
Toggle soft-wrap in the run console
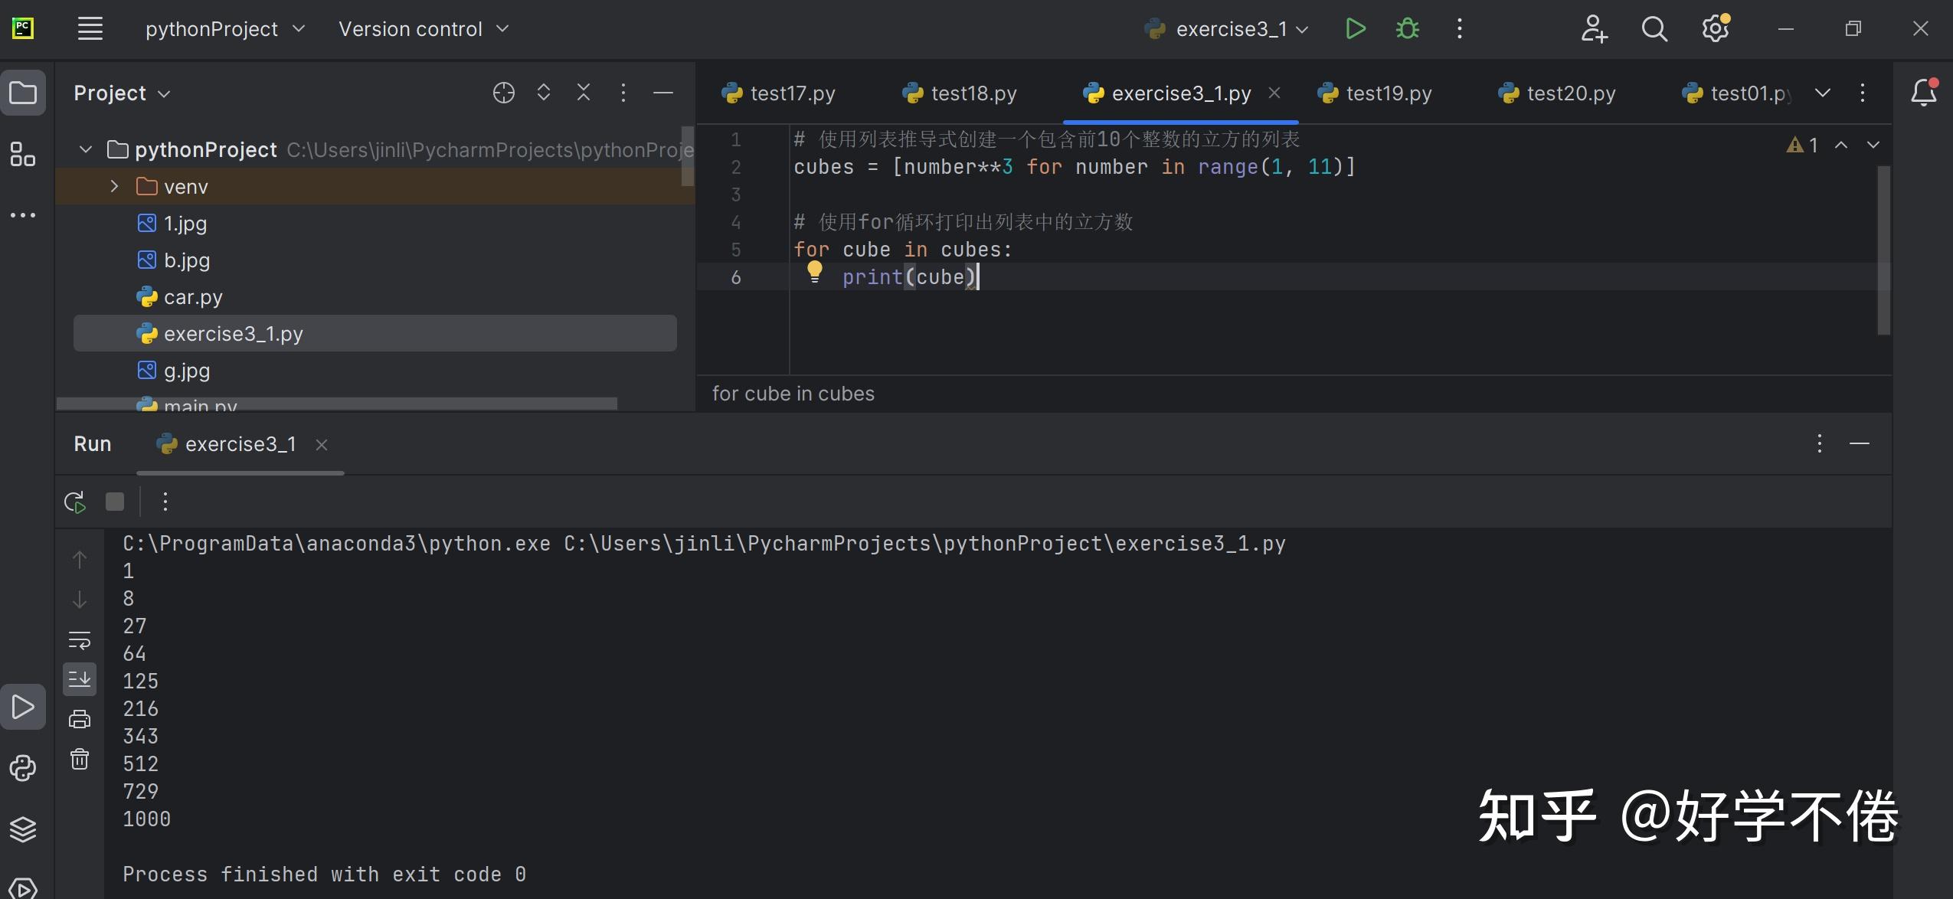[80, 640]
